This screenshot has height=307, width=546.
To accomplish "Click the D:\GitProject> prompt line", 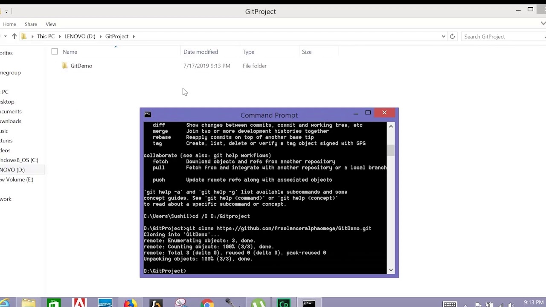I will tap(165, 271).
